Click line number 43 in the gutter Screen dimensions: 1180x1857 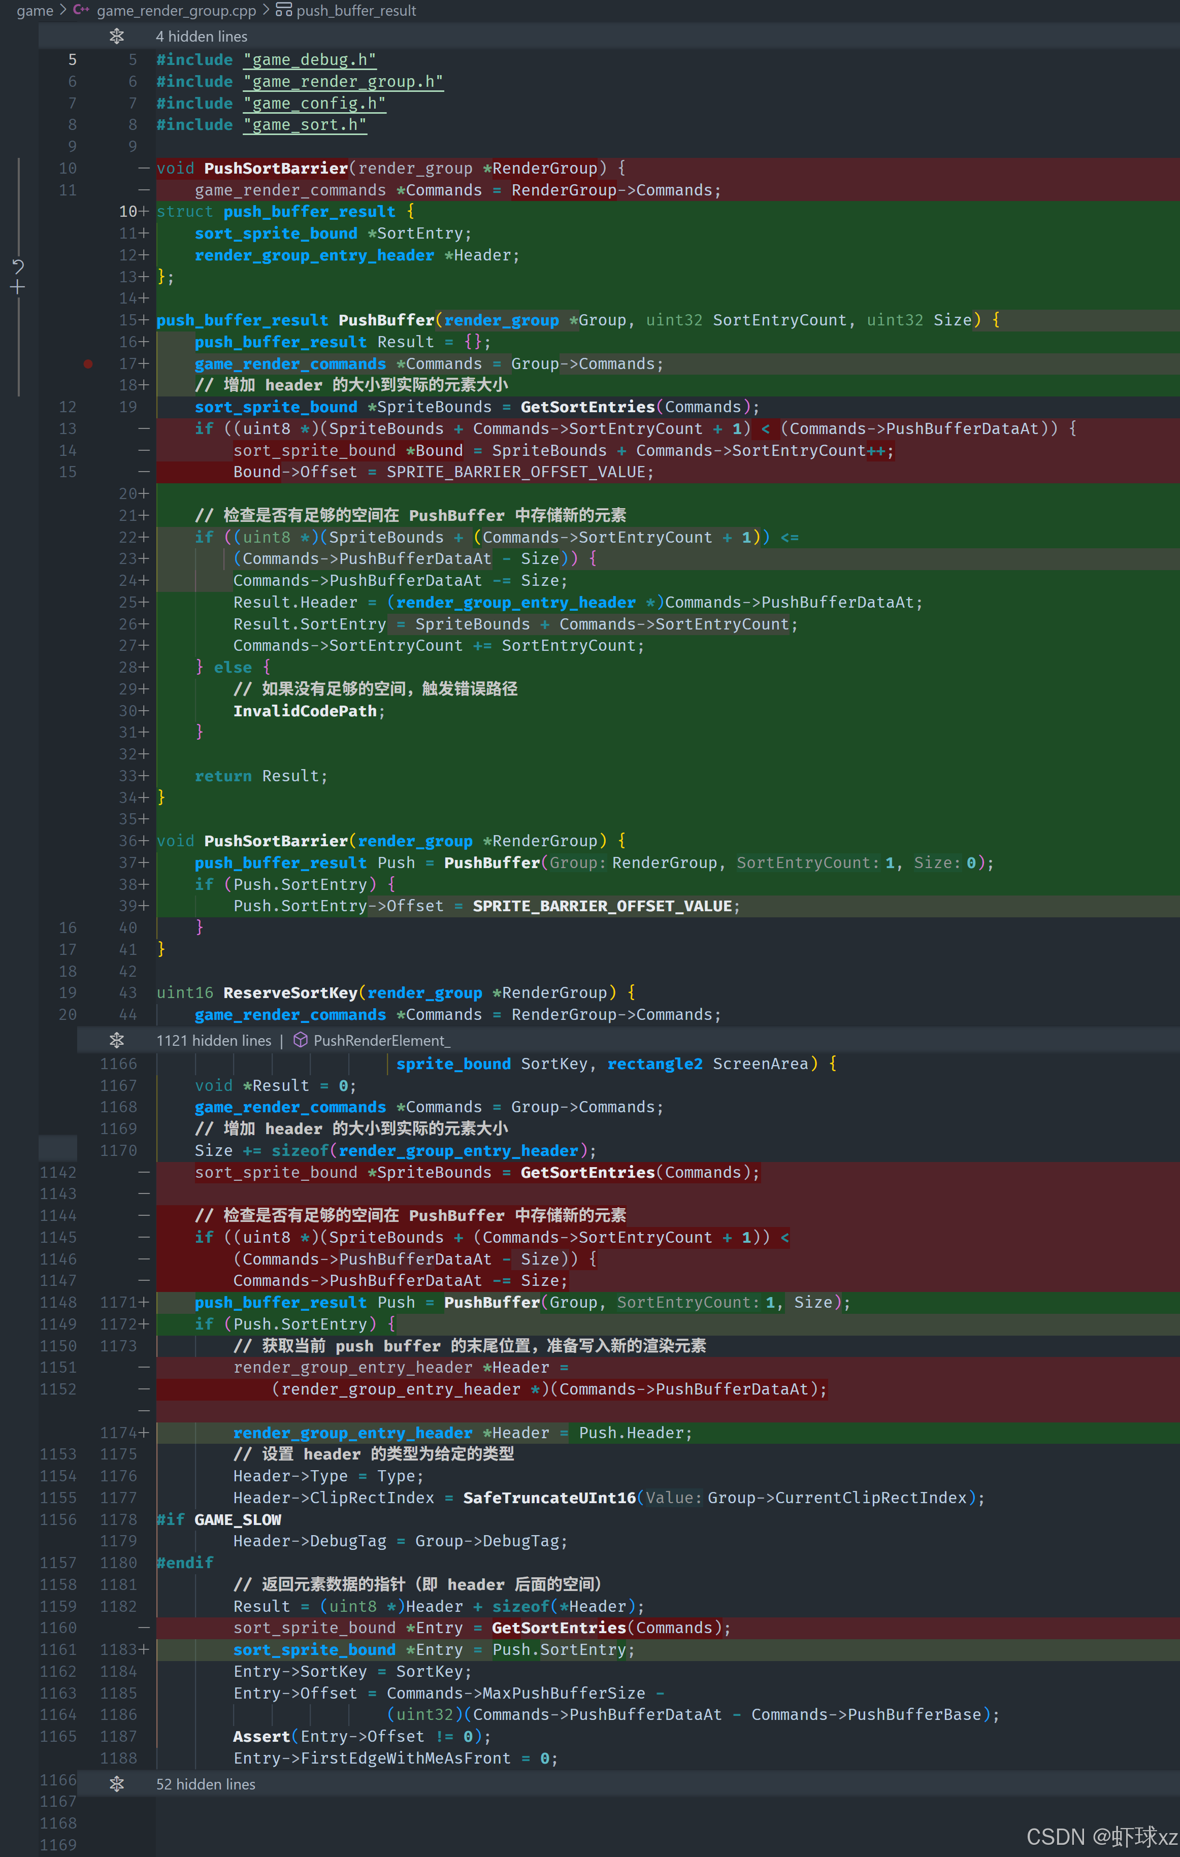(128, 992)
